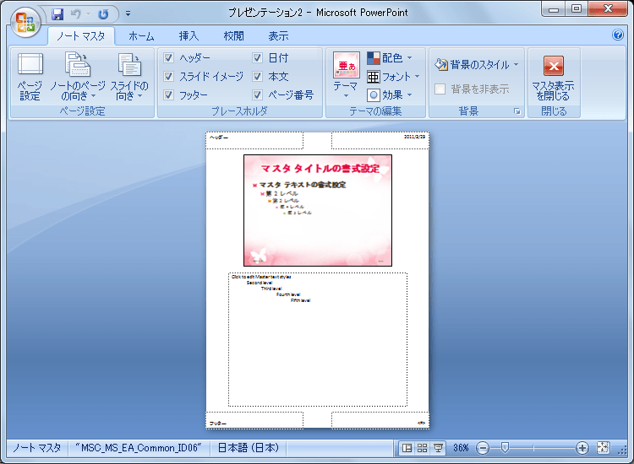The width and height of the screenshot is (634, 464).
Task: Select the date placeholder on notes page
Action: click(x=380, y=140)
